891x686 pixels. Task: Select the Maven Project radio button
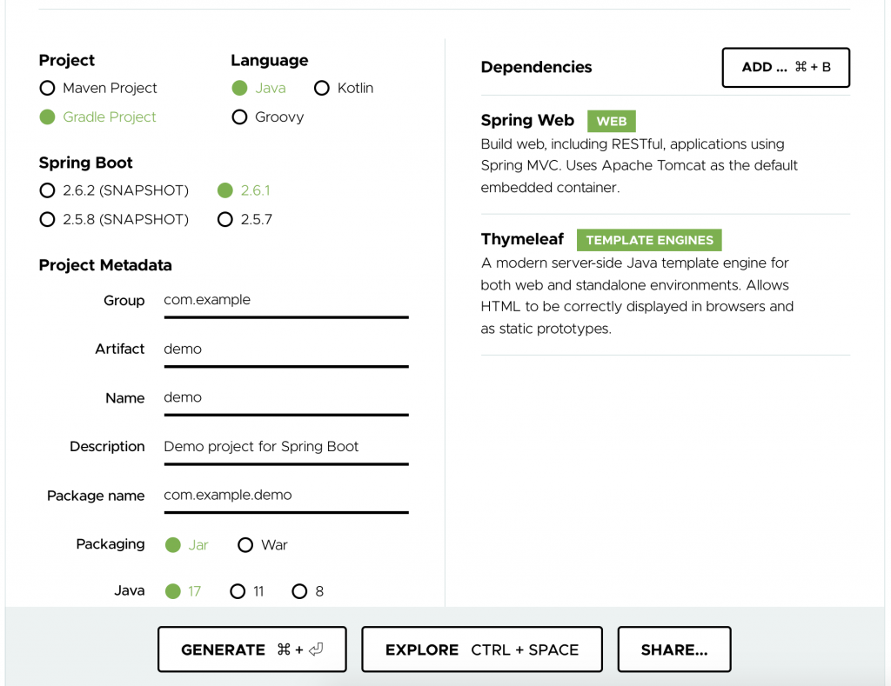tap(47, 88)
